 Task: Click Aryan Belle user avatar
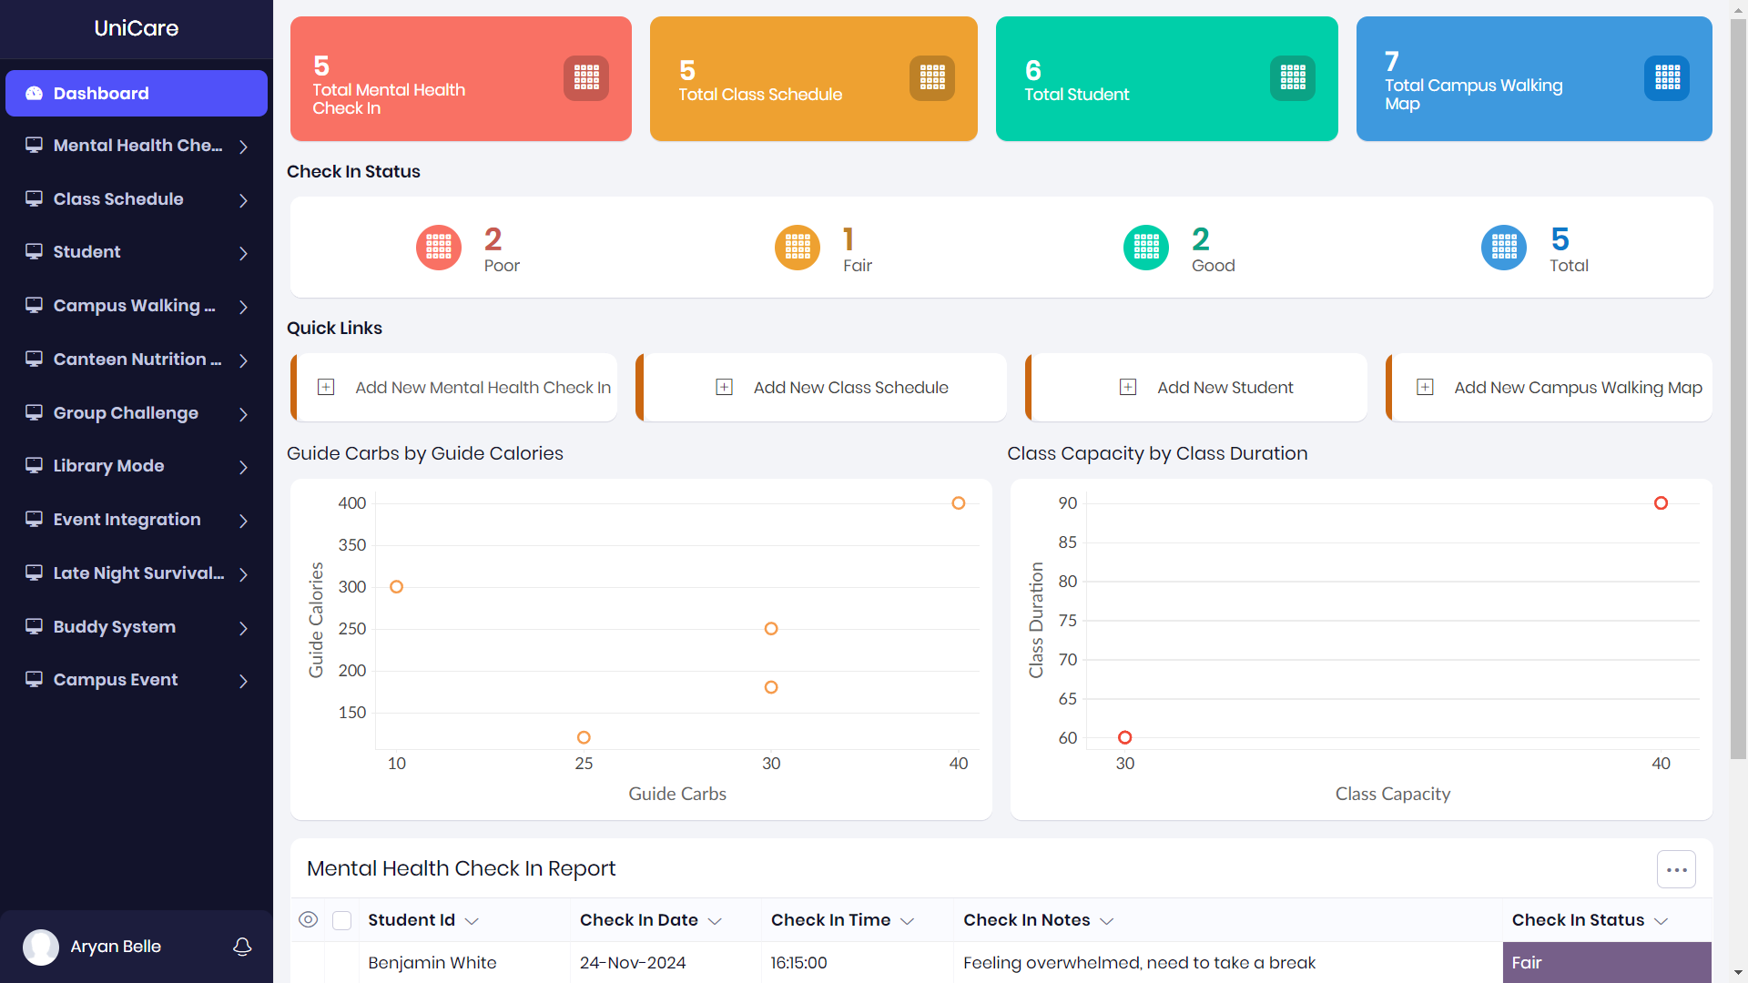[41, 947]
